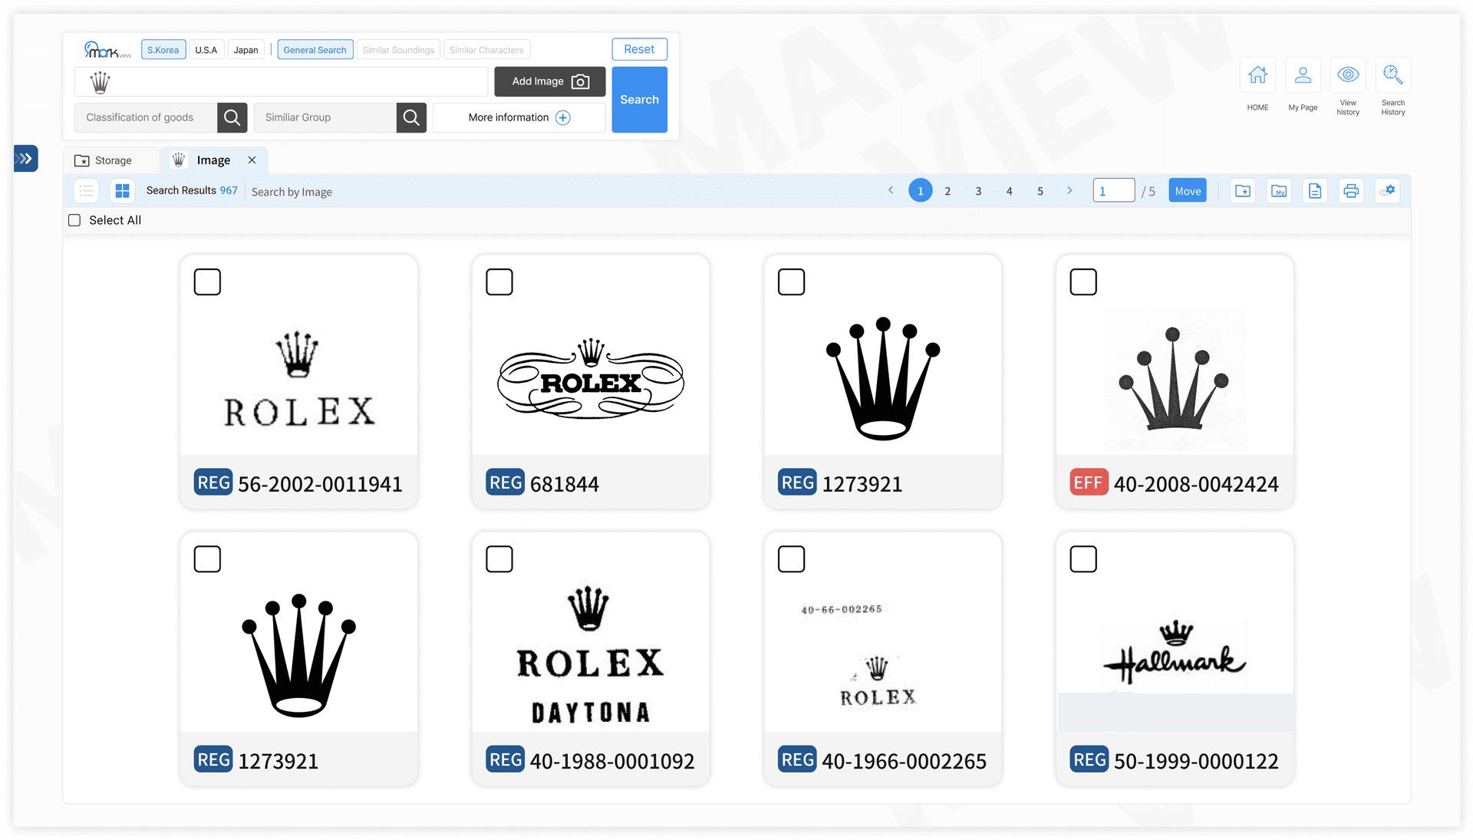Open the Add Image camera button
This screenshot has width=1473, height=840.
pos(549,81)
